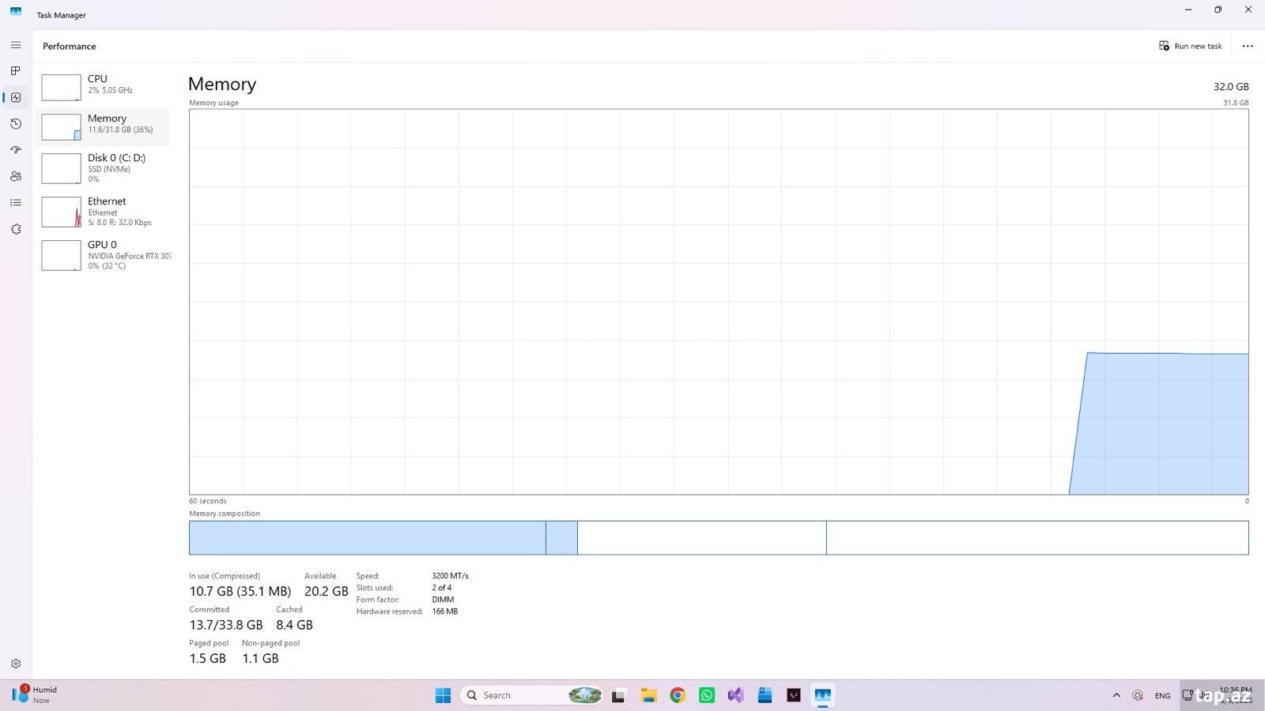The image size is (1265, 711).
Task: Open the Windows Start menu
Action: click(443, 695)
